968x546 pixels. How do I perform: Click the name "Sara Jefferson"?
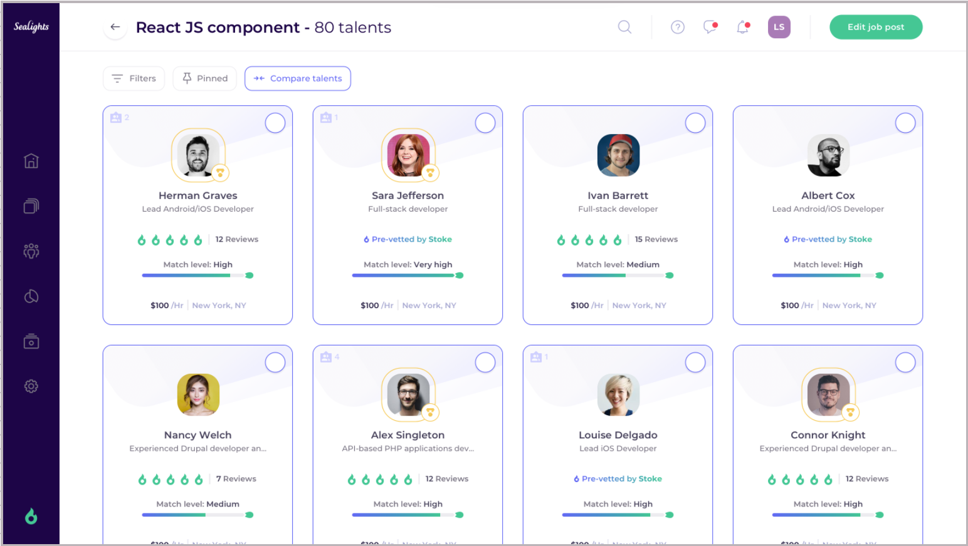coord(408,195)
